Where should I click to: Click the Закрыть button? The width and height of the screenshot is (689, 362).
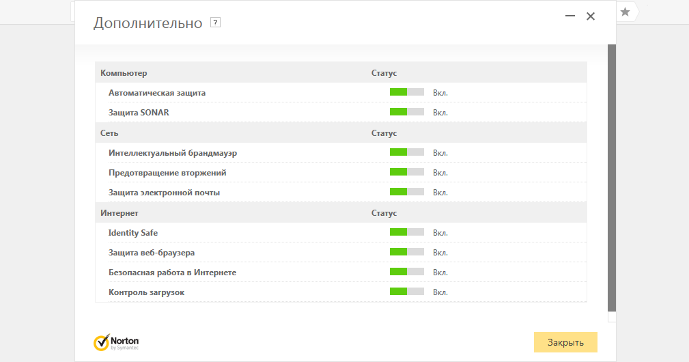click(x=565, y=342)
